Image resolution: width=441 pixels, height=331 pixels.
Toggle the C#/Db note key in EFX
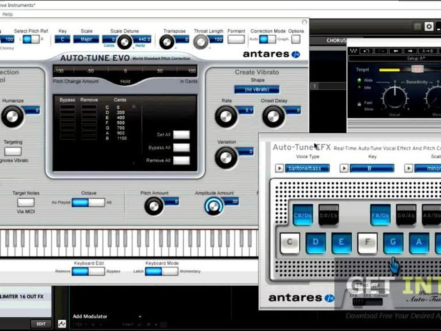(302, 215)
